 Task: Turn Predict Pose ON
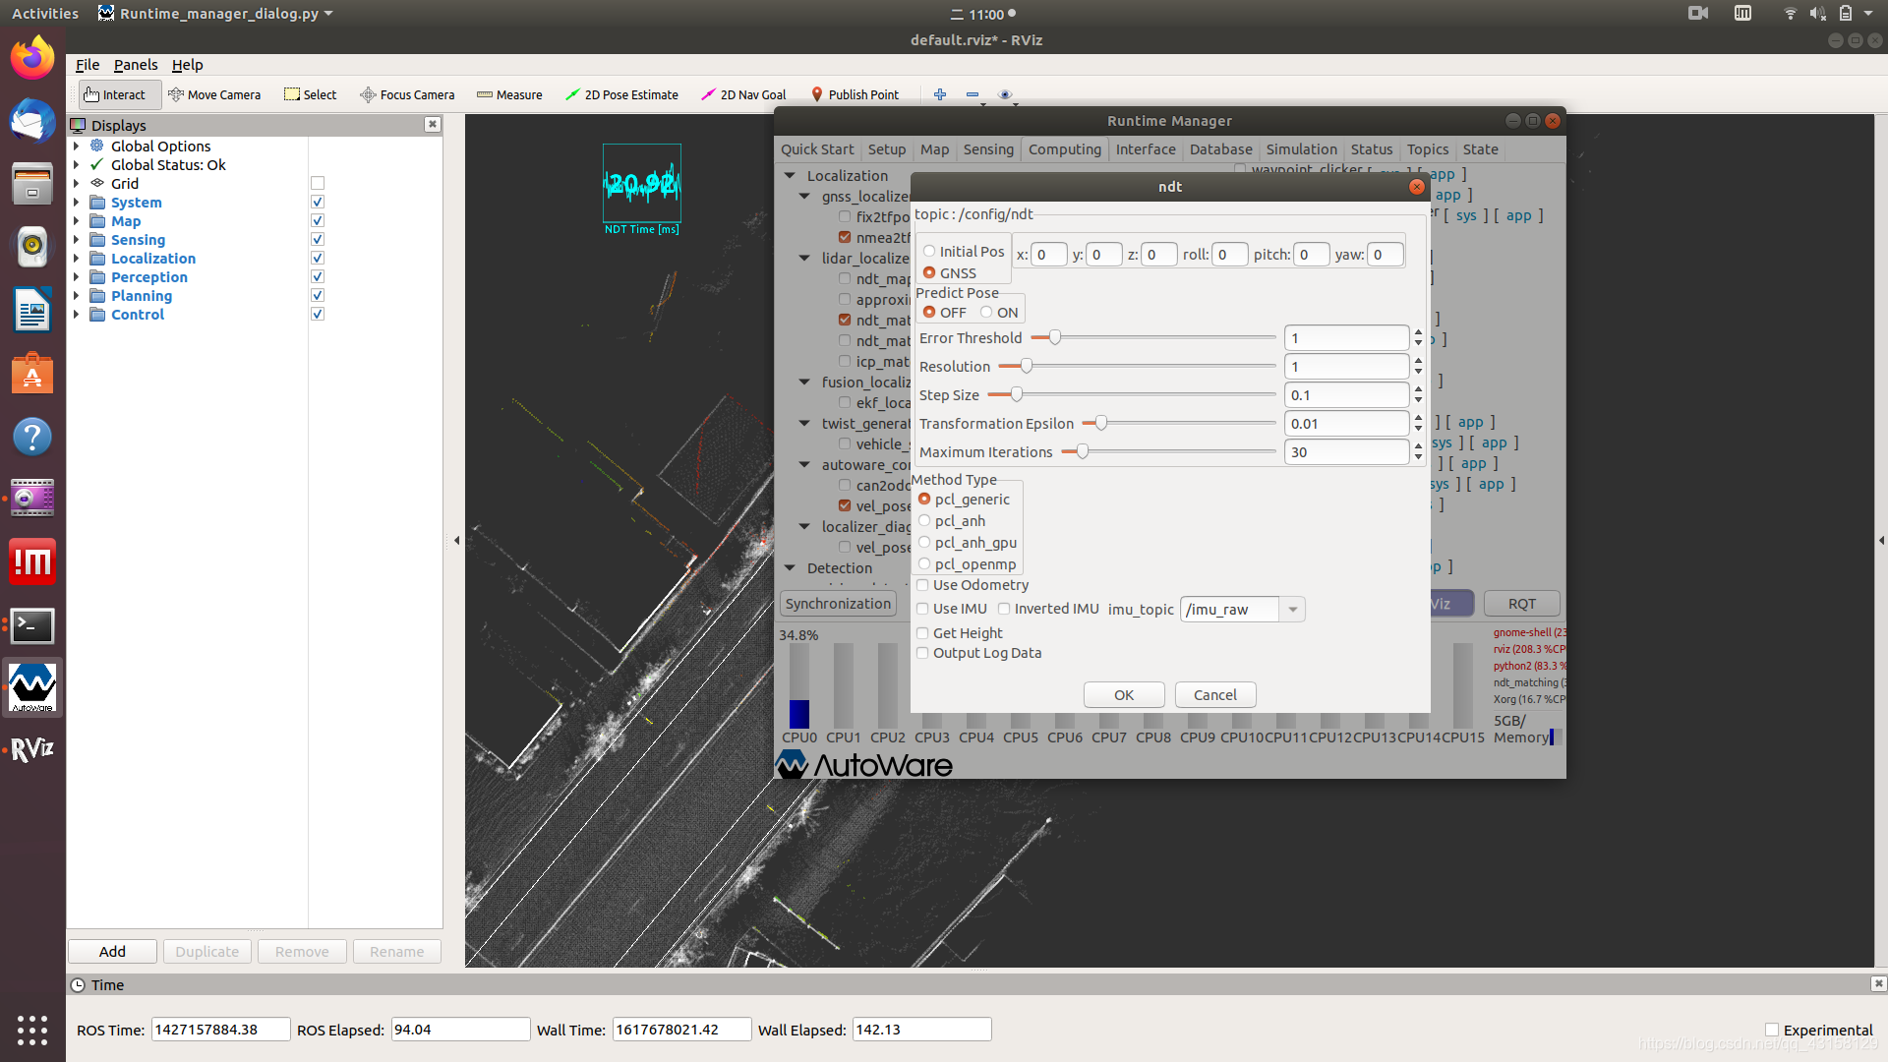[x=986, y=313]
